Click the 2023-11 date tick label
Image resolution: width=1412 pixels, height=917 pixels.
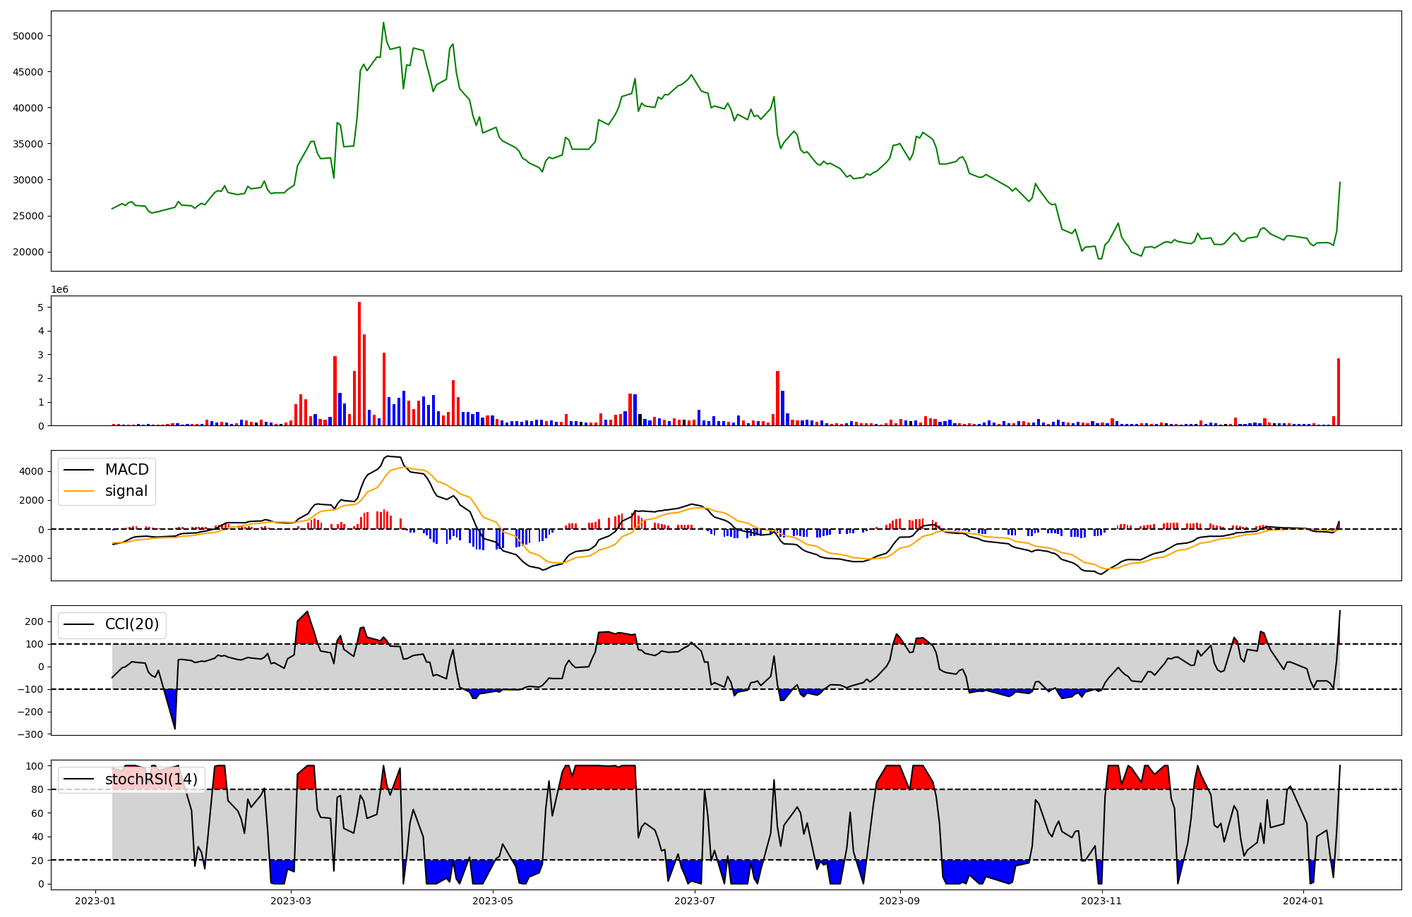coord(1101,901)
